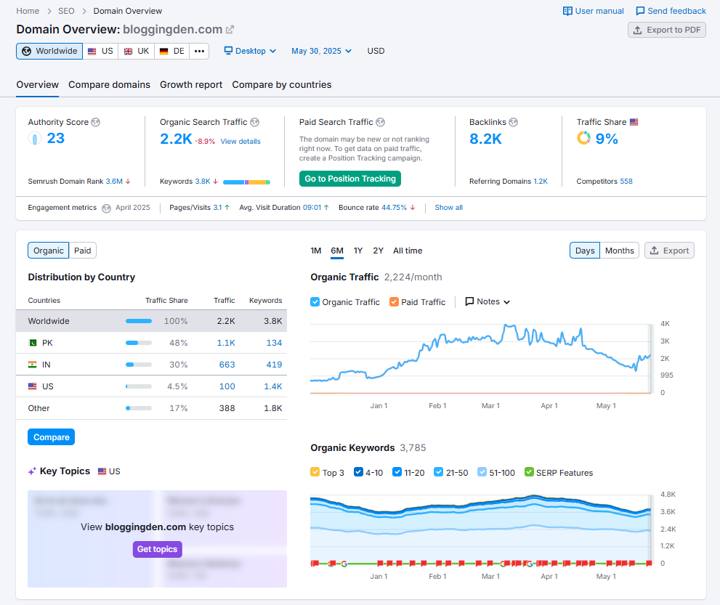
Task: Select the 1Y traffic time range
Action: [357, 250]
